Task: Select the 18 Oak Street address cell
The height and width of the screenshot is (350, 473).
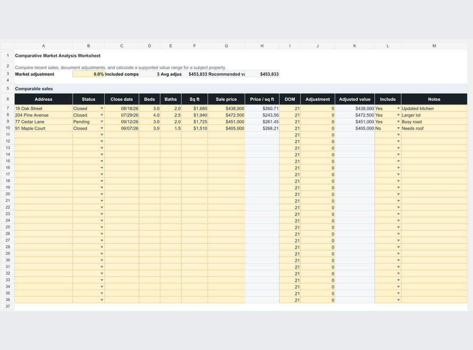Action: [x=44, y=108]
